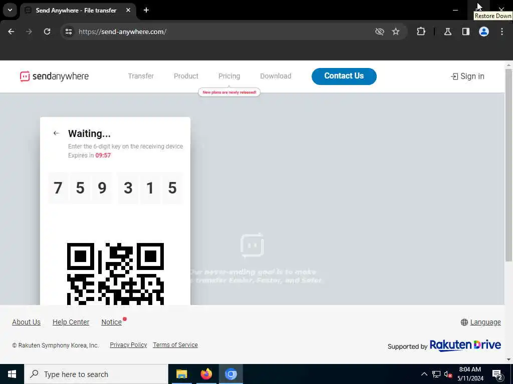Show hidden system tray icons
The image size is (513, 384).
(424, 374)
